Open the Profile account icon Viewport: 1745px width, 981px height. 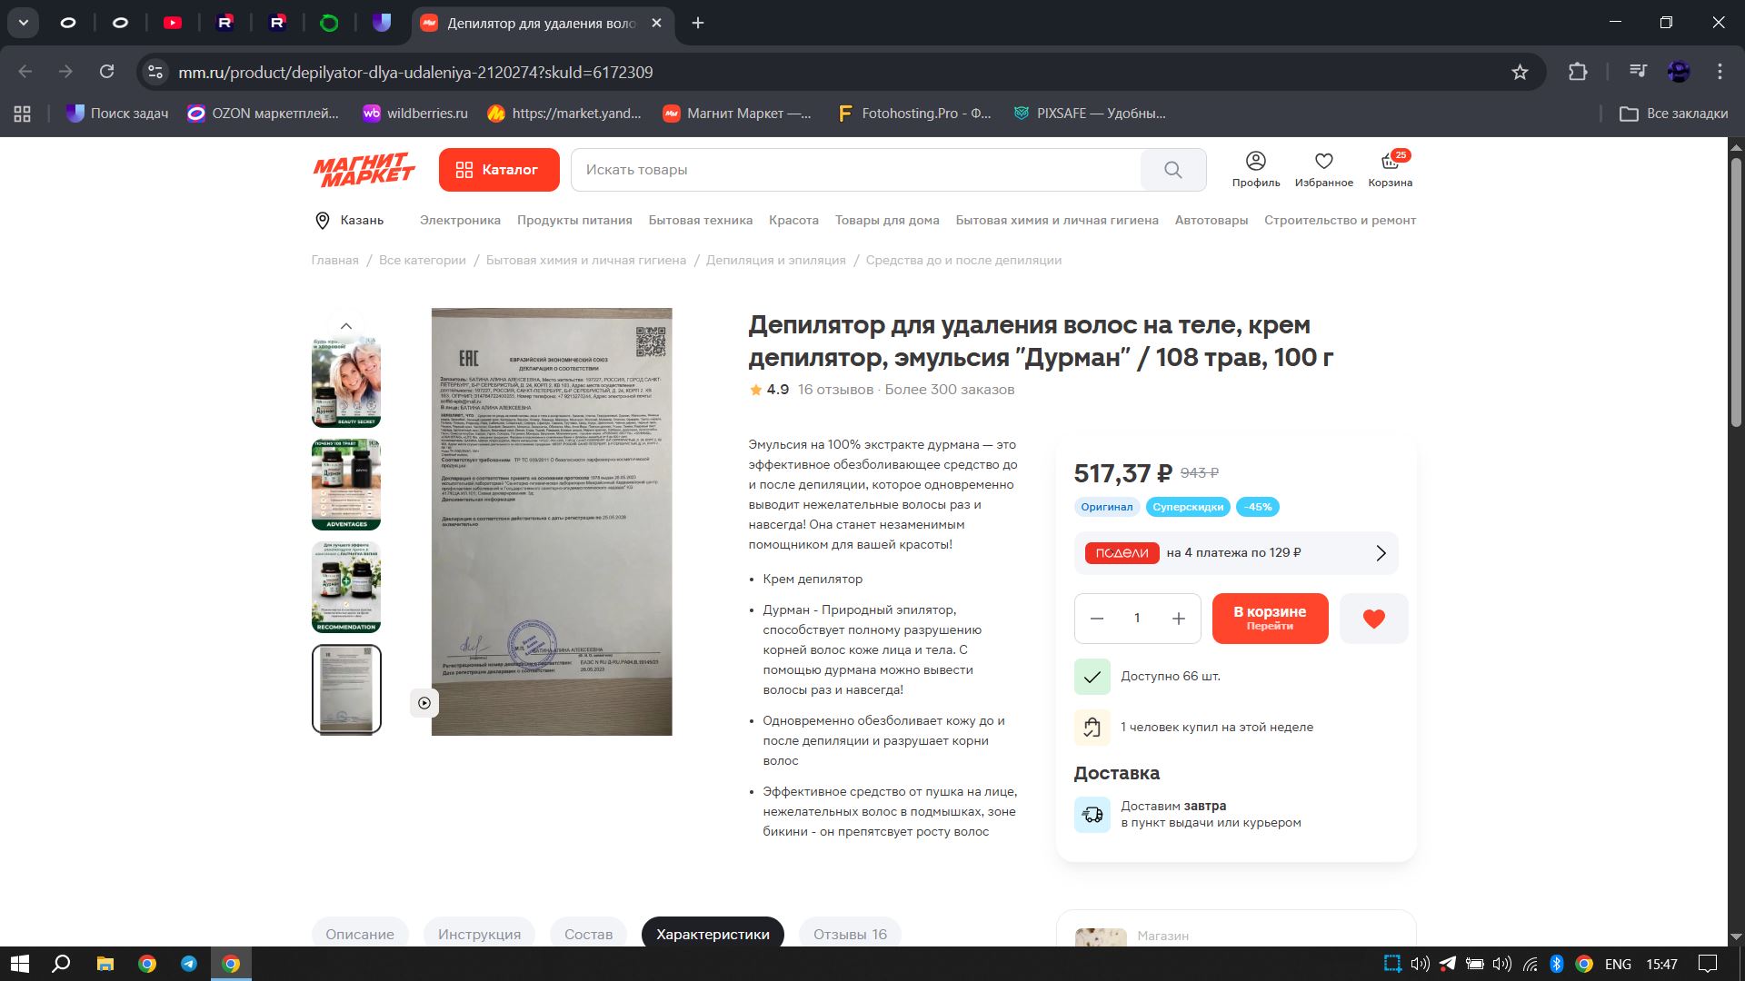[1255, 169]
